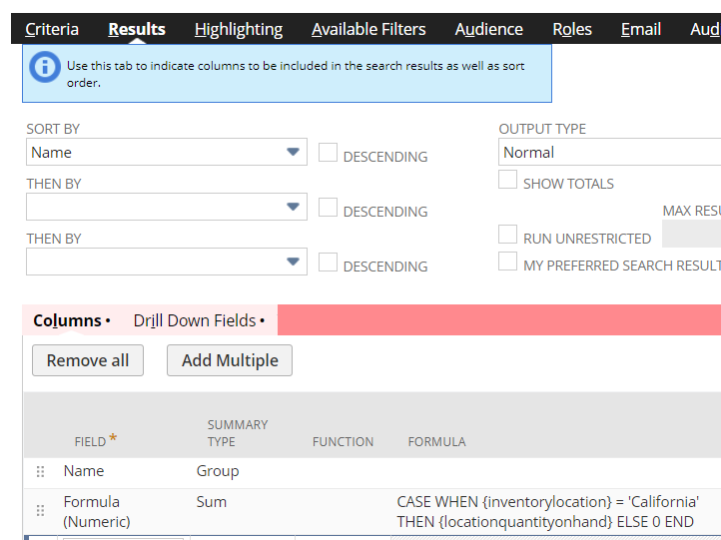
Task: Switch to the Criteria tab
Action: point(52,29)
